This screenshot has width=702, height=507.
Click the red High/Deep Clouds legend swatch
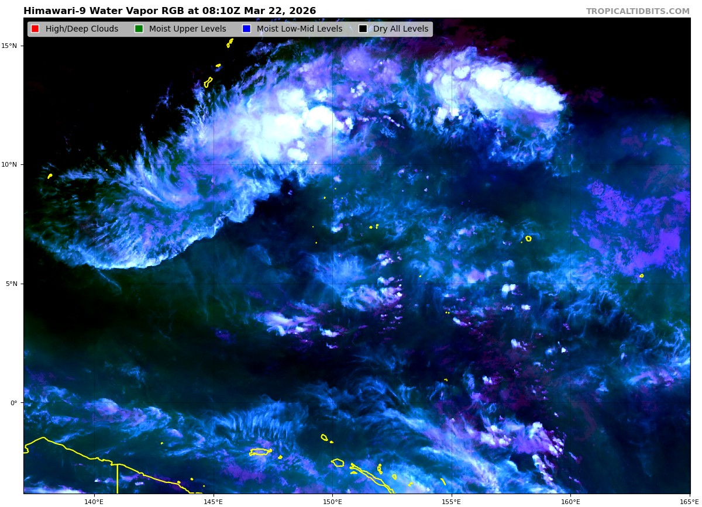tap(35, 29)
